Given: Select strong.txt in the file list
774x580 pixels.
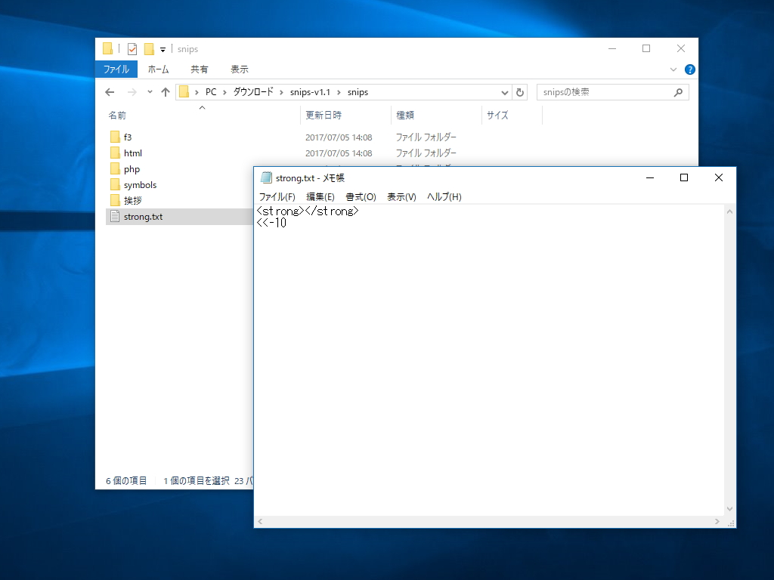Looking at the screenshot, I should tap(143, 216).
